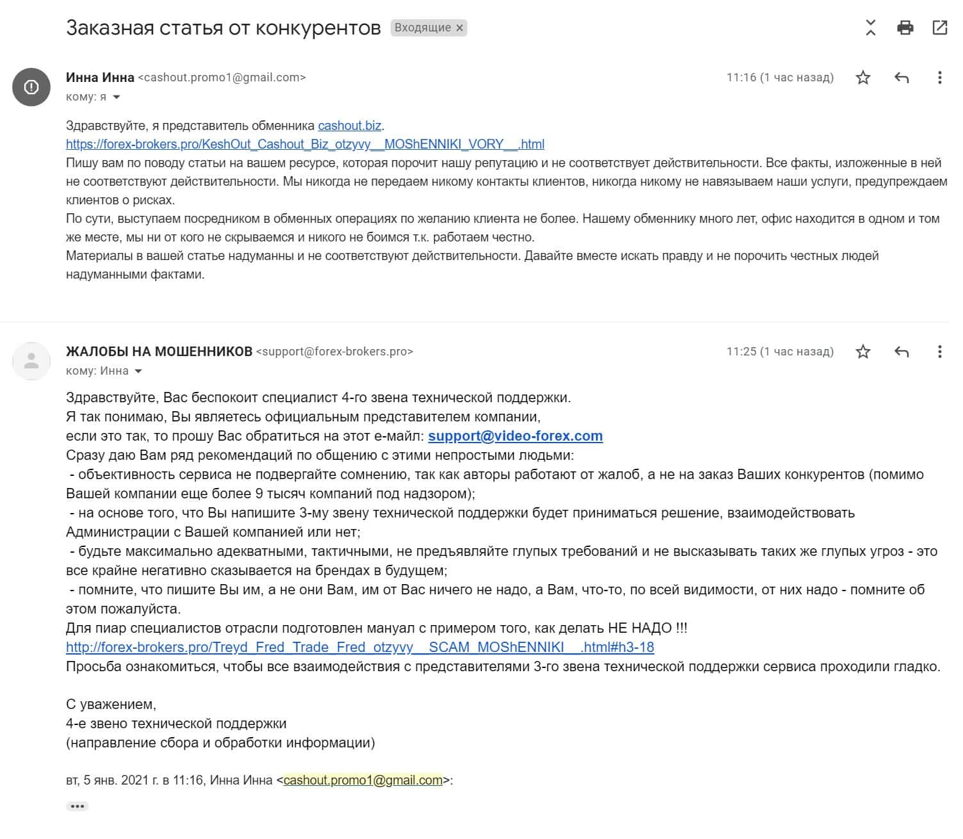Open the Treyd Fred Trade Fred link
The height and width of the screenshot is (839, 963).
360,648
